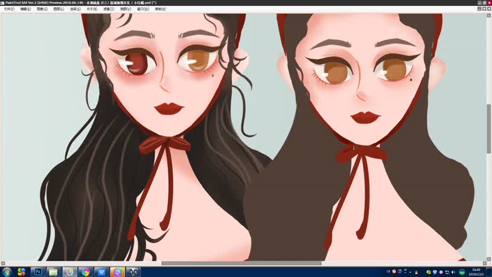Open the 编辑(E) Edit menu
The width and height of the screenshot is (492, 277).
(25, 9)
